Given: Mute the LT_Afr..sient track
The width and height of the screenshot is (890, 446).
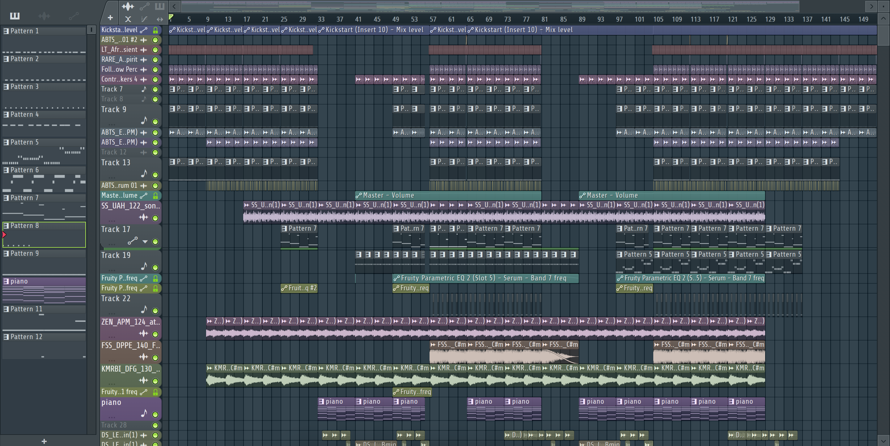Looking at the screenshot, I should pos(155,50).
